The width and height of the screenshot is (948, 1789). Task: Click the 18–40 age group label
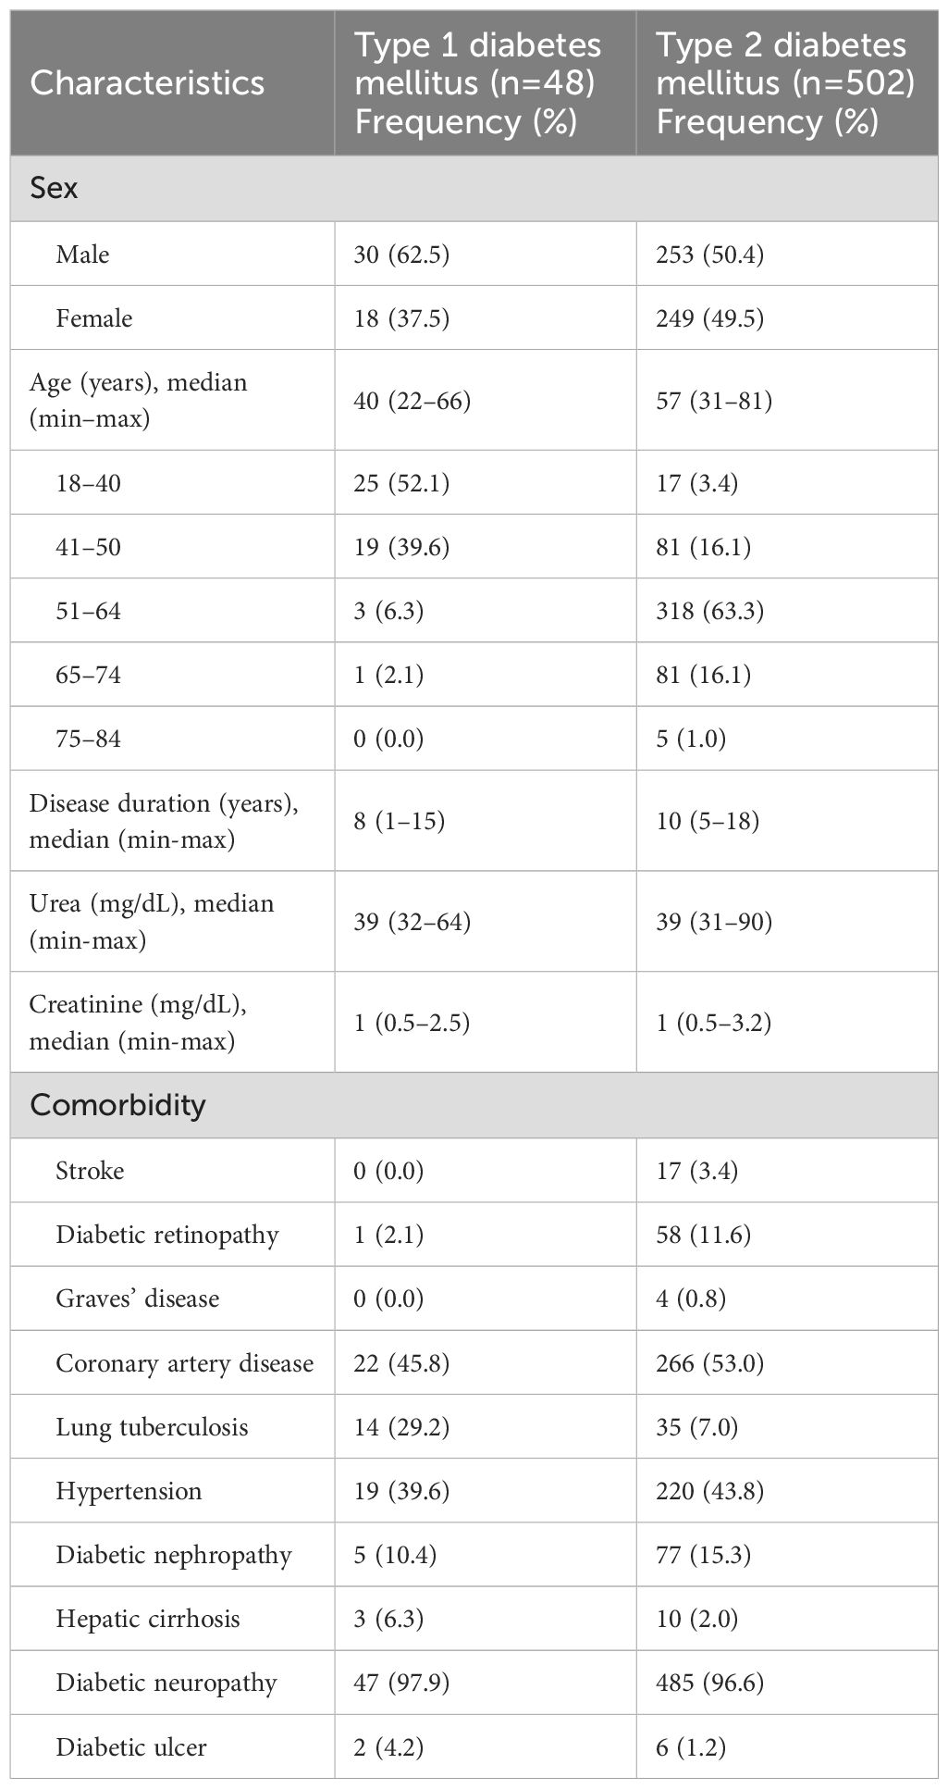88,483
